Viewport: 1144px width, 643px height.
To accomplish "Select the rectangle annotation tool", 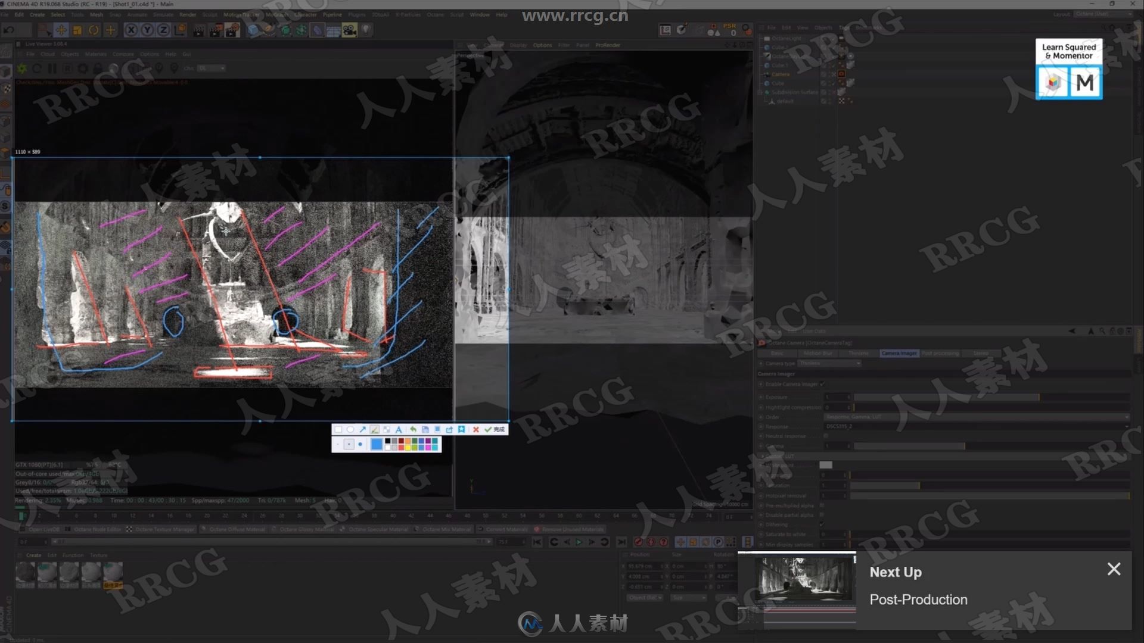I will [338, 429].
